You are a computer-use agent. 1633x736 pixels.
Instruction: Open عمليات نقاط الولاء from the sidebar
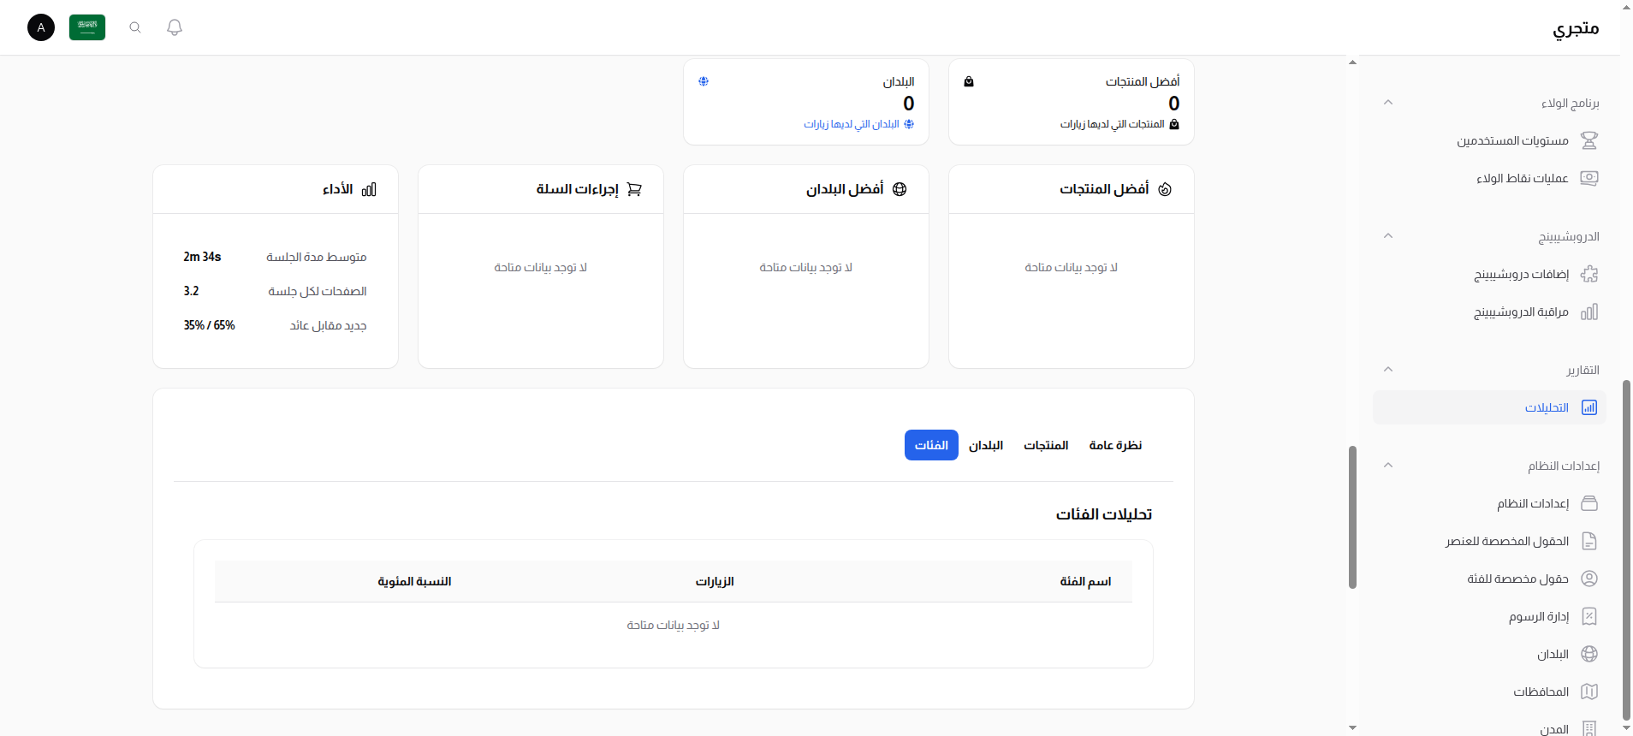[1590, 178]
